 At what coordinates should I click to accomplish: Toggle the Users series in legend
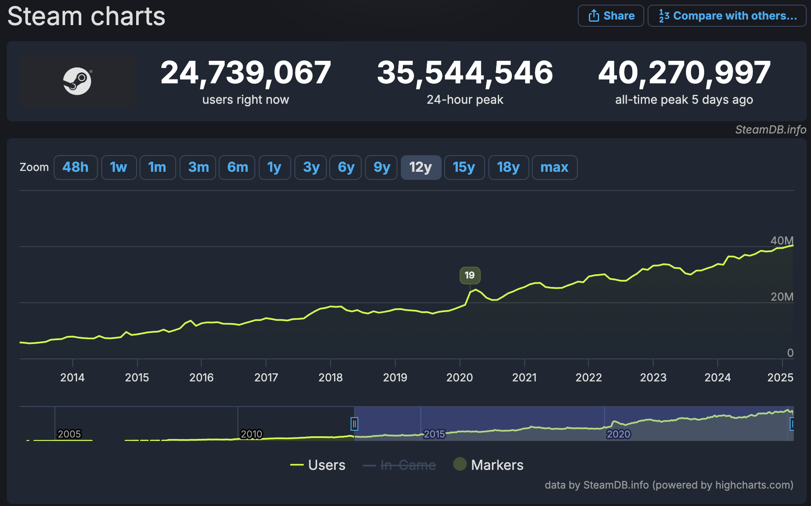(318, 465)
